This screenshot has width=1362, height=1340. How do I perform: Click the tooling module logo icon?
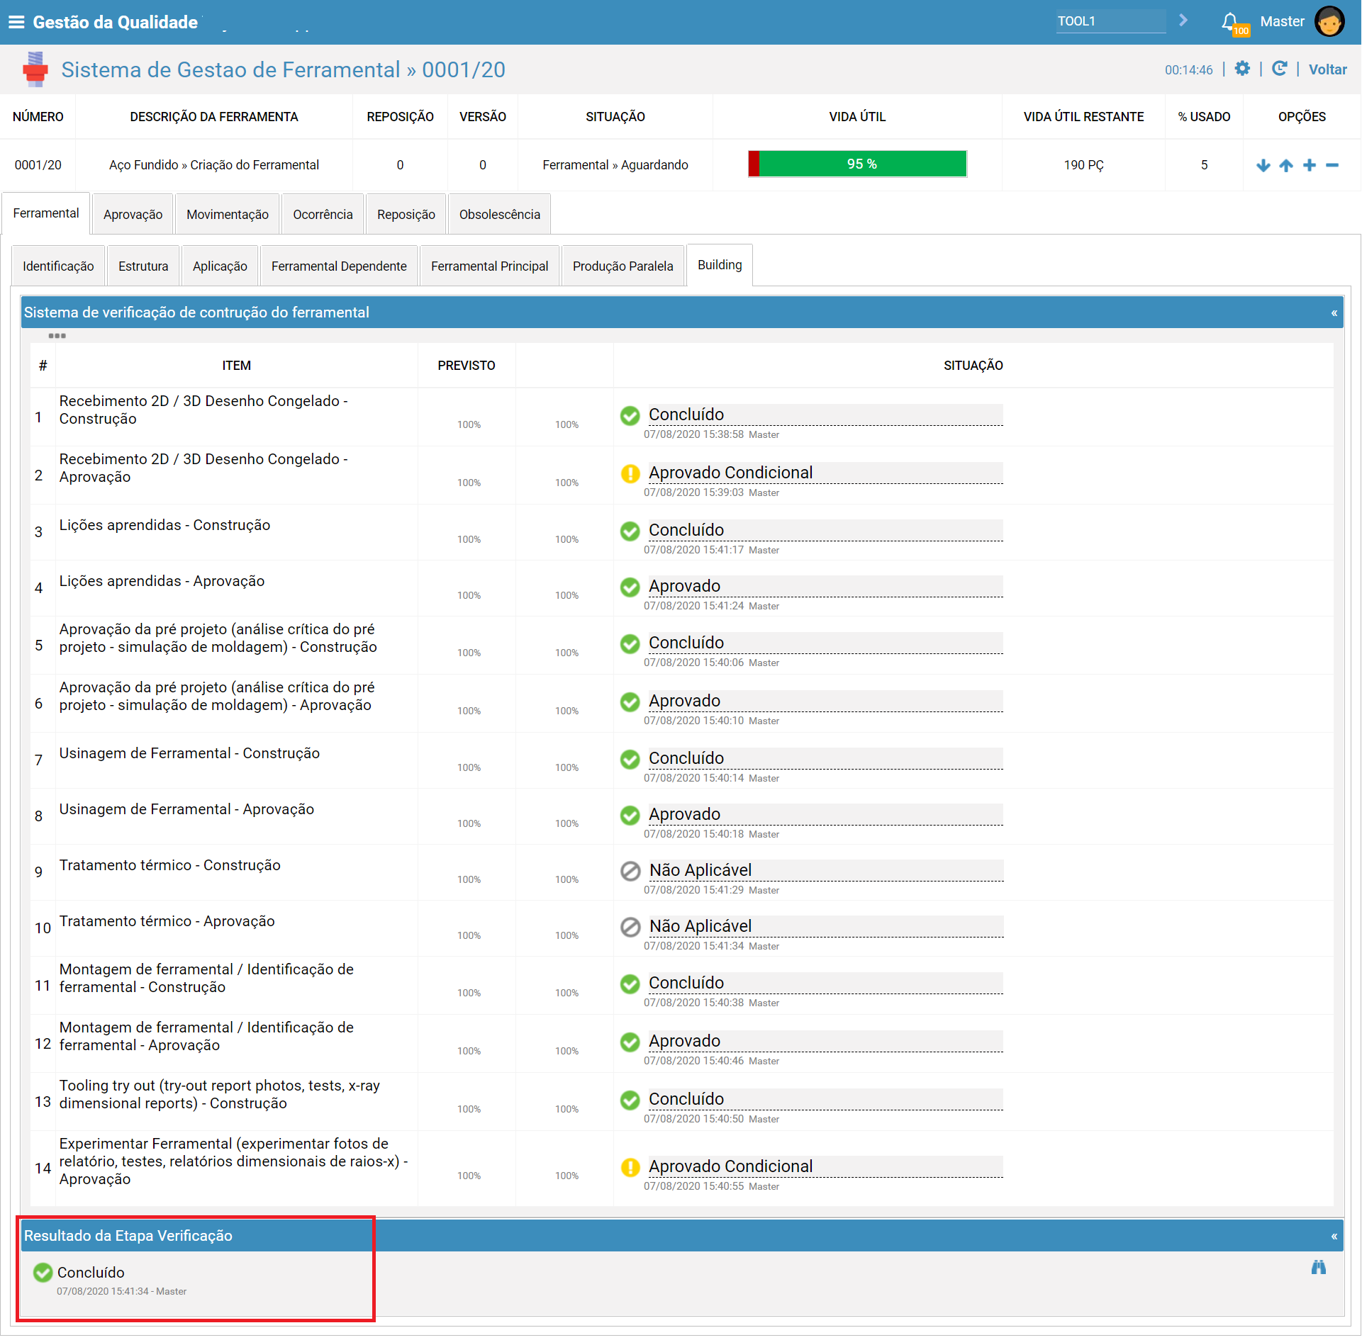click(x=35, y=69)
